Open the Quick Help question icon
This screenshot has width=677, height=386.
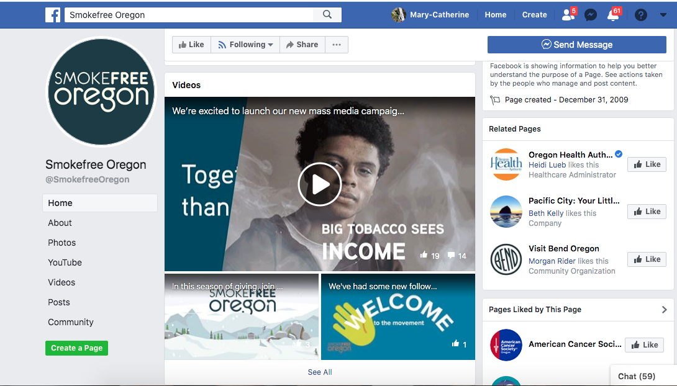[641, 15]
